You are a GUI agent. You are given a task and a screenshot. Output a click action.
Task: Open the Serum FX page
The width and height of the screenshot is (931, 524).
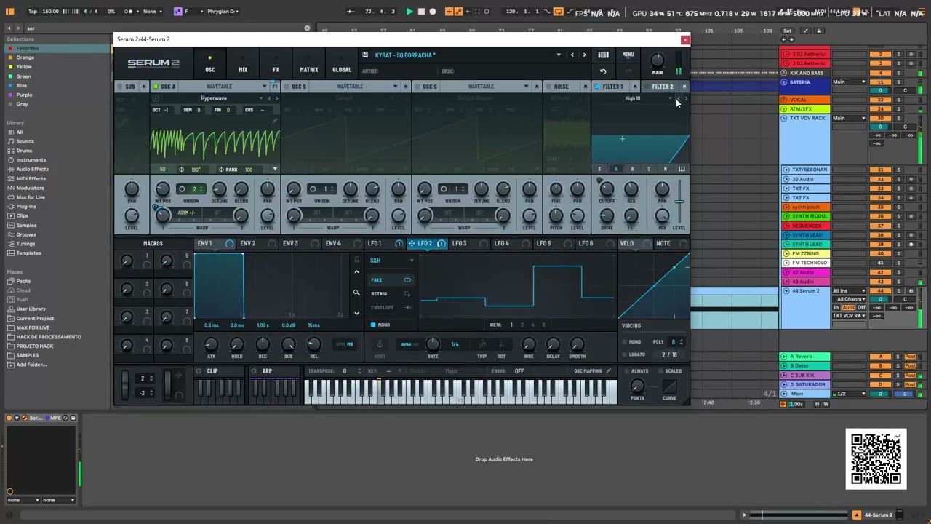[x=276, y=65]
